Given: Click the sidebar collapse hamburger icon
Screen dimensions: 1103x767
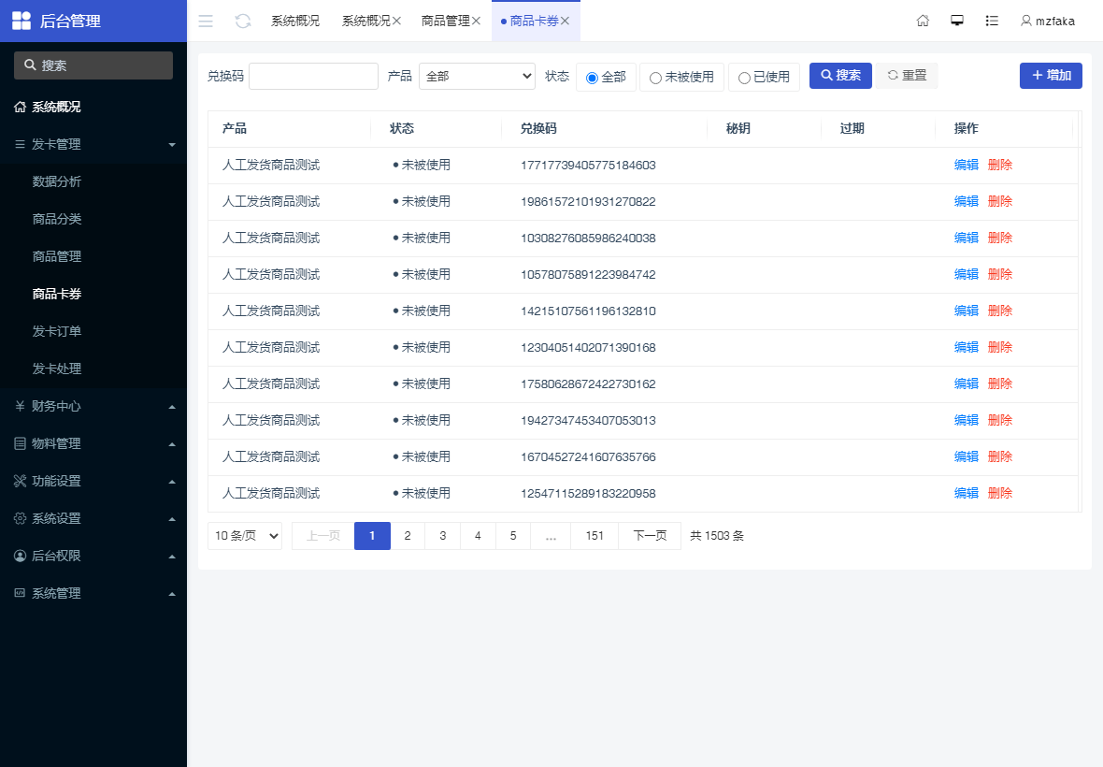Looking at the screenshot, I should (x=206, y=22).
